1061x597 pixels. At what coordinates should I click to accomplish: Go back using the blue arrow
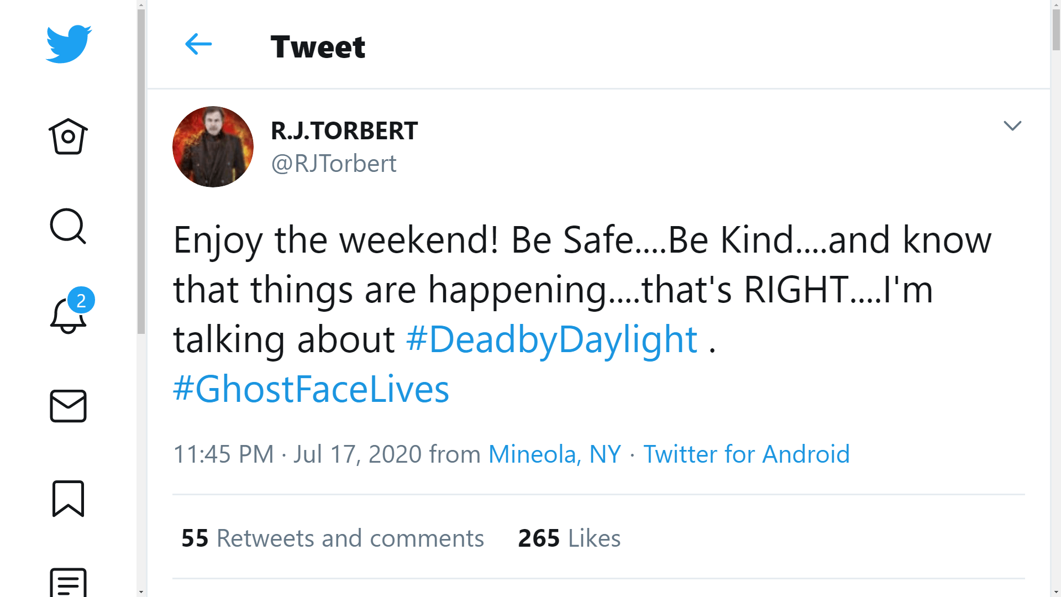(198, 44)
